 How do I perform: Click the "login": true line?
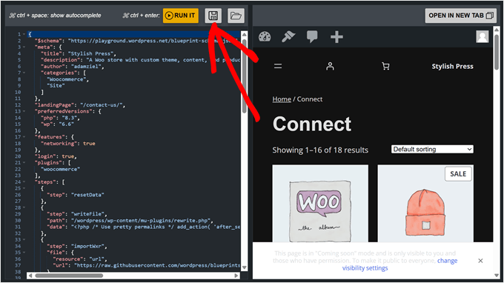click(x=56, y=156)
